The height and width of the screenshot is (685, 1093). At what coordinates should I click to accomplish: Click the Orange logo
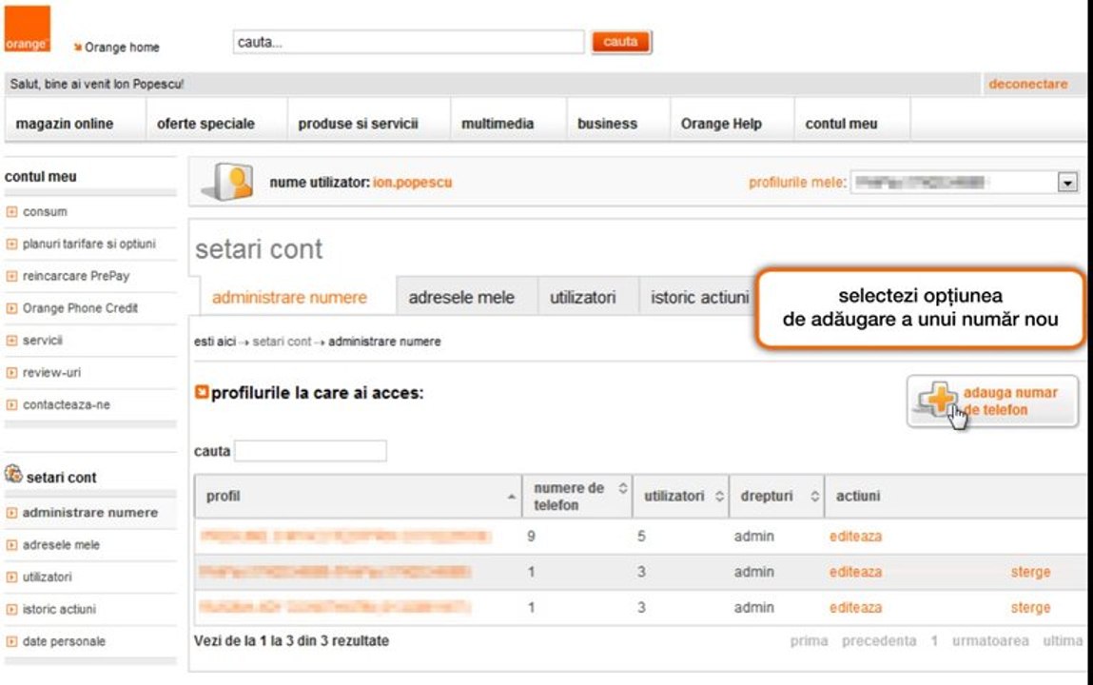28,29
